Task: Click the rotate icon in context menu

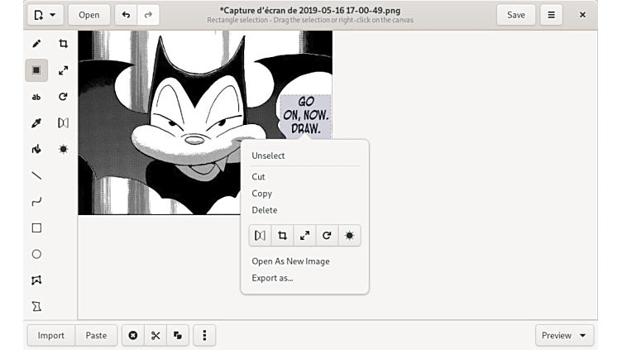Action: [327, 236]
